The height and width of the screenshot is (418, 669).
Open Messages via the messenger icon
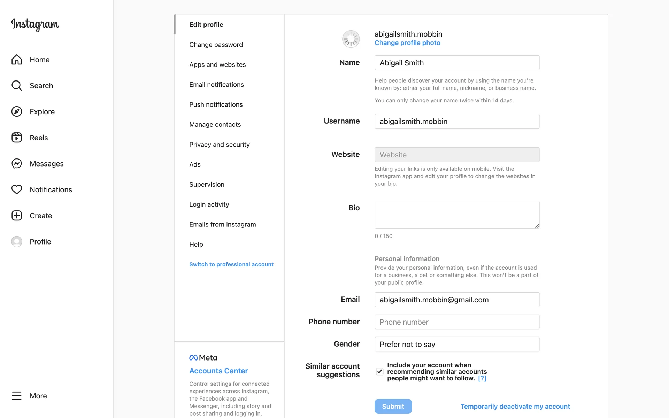17,163
